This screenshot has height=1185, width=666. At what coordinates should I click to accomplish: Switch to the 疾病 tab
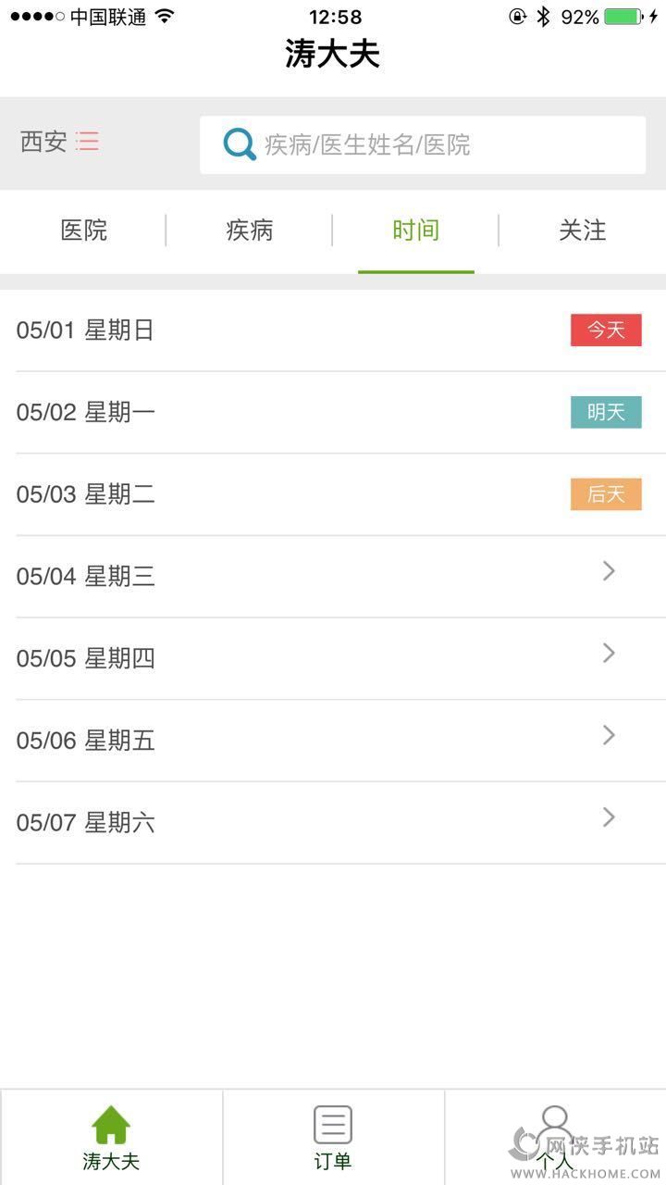(250, 231)
